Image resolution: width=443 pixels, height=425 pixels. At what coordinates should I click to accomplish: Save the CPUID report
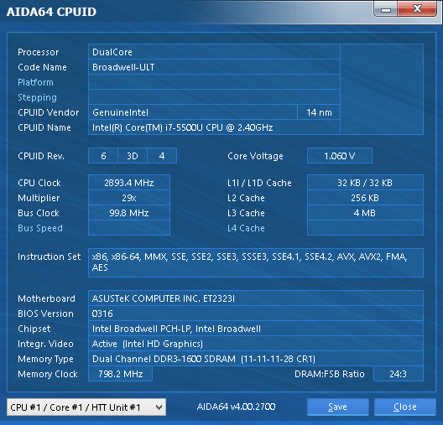pyautogui.click(x=337, y=407)
